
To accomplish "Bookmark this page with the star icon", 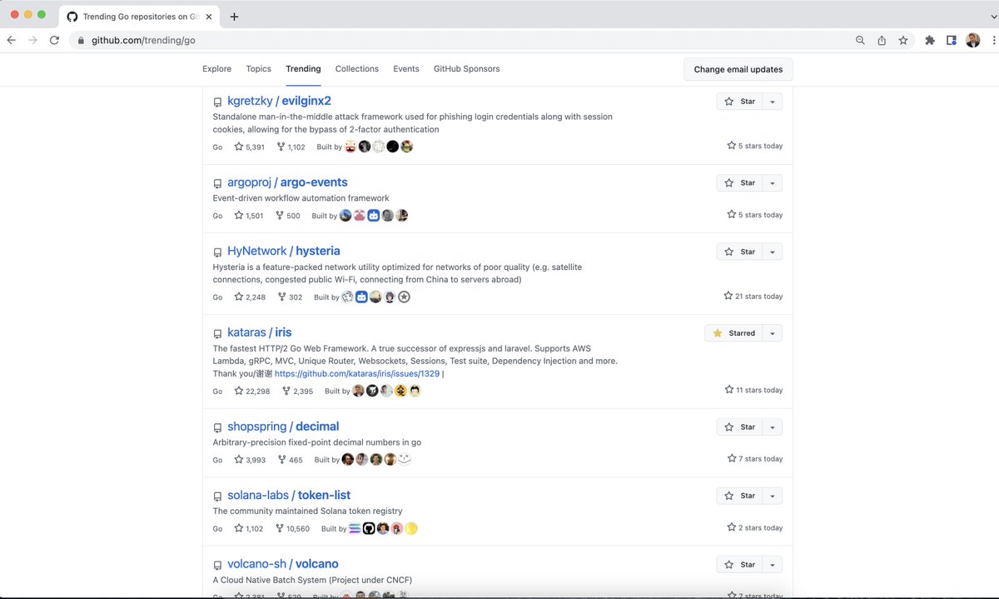I will point(903,40).
